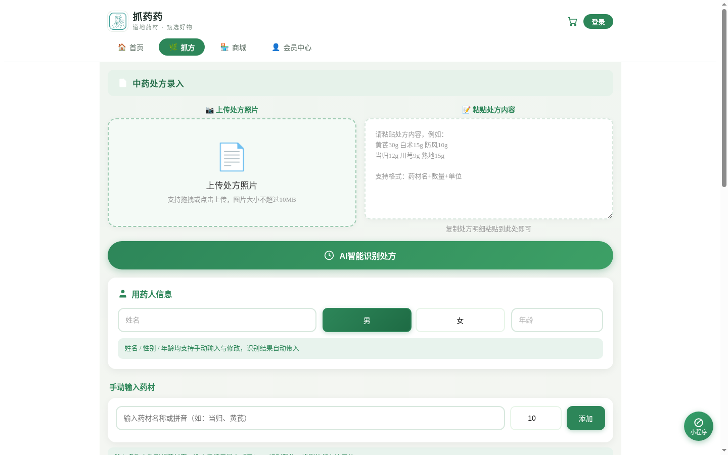Focus the 姓名 name input field
The height and width of the screenshot is (455, 728).
pyautogui.click(x=217, y=320)
